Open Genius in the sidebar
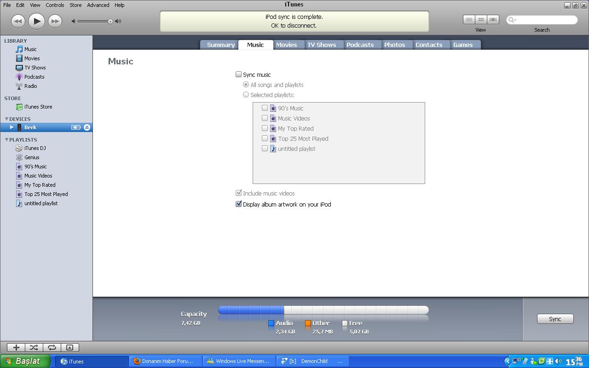The height and width of the screenshot is (368, 589). (32, 157)
